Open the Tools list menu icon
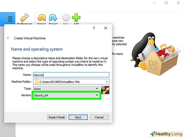183x137 pixels. click(x=9, y=19)
